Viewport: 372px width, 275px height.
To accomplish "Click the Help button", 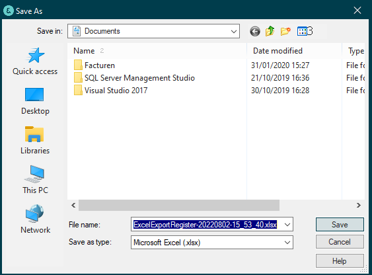I will (x=340, y=261).
